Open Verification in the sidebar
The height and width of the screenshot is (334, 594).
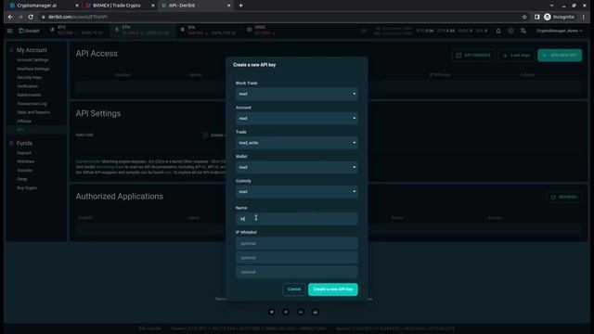point(27,86)
